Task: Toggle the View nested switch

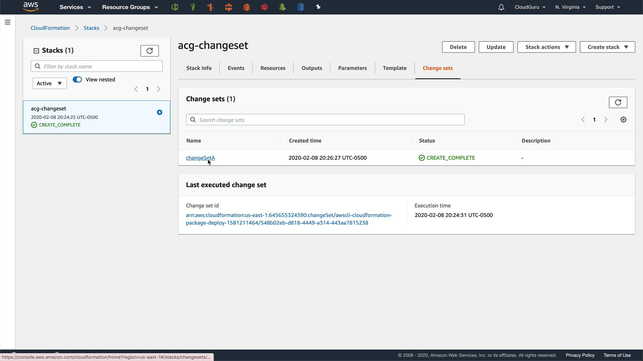Action: 77,80
